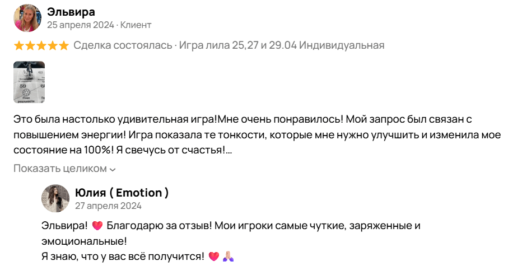Click the "Сделка состоялась" status text
Screen dimensions: 522x275
click(x=123, y=45)
